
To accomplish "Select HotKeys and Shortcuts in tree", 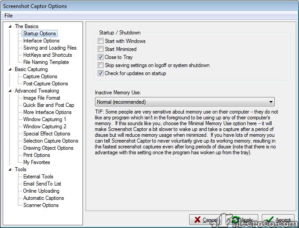I will (x=48, y=55).
